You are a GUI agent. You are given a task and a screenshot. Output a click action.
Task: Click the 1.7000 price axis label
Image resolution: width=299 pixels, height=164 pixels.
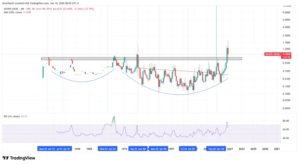pos(286,43)
